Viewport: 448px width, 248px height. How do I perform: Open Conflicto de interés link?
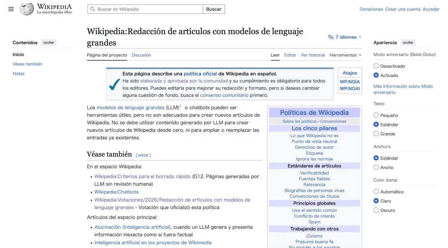[x=314, y=216]
